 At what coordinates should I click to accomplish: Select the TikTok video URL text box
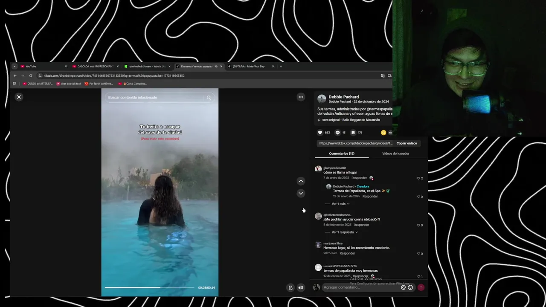point(355,143)
